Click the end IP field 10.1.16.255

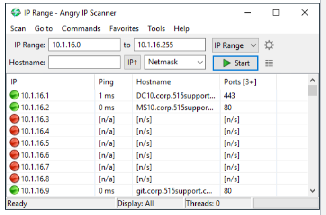click(x=170, y=45)
